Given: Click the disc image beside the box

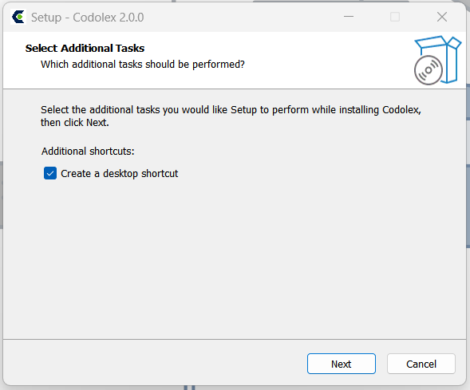Looking at the screenshot, I should (428, 70).
